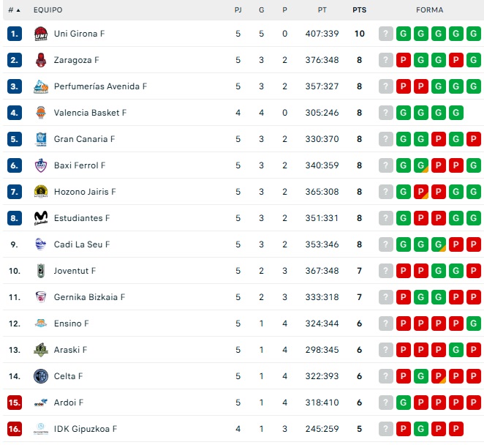484x445 pixels.
Task: Sort standings by PTS column header
Action: [359, 10]
